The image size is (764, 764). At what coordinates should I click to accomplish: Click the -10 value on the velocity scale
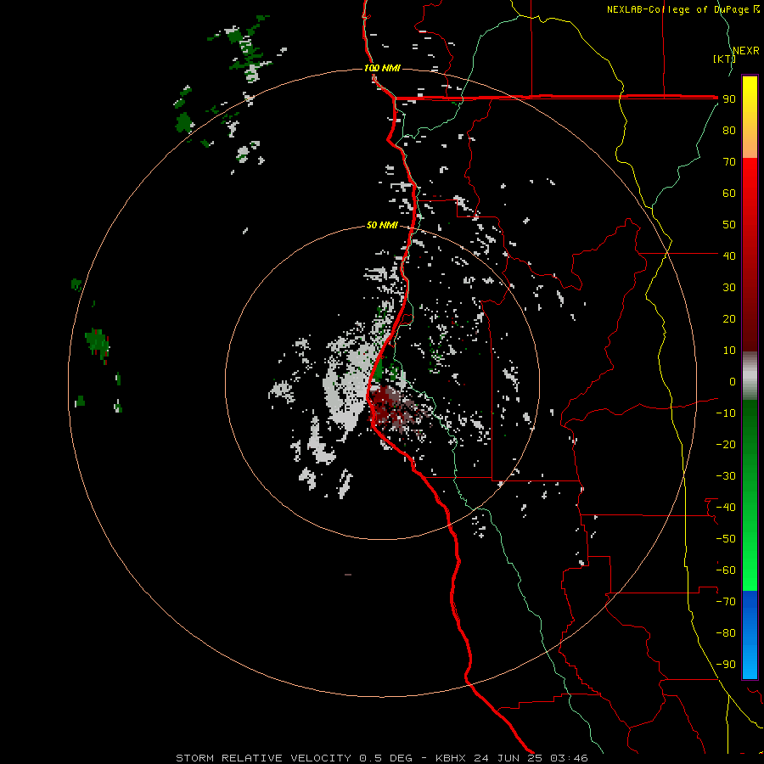(726, 413)
